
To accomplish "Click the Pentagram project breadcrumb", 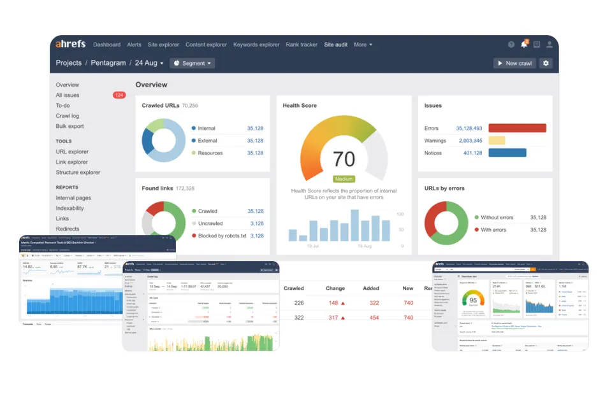I will click(x=108, y=63).
